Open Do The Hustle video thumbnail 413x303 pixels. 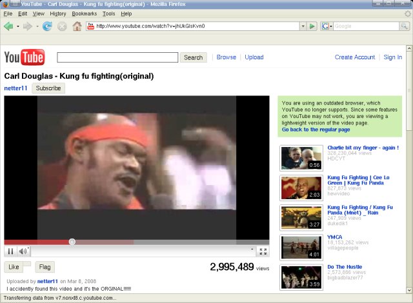tap(301, 277)
